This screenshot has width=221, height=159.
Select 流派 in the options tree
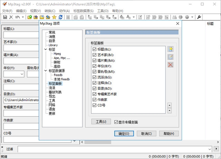(52, 88)
